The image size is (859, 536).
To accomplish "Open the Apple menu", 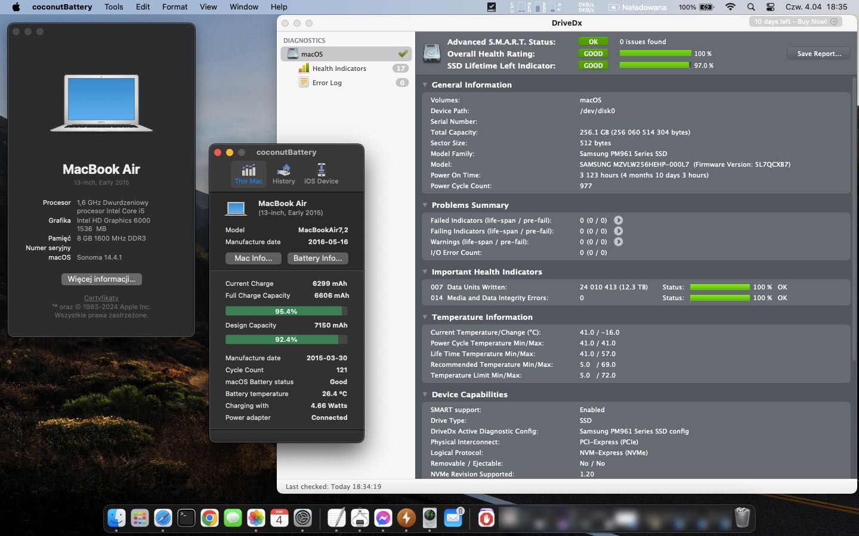I will (16, 7).
